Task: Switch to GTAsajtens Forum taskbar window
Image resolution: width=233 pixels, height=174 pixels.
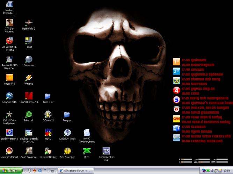Action: (76, 171)
